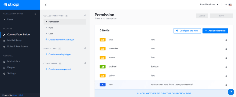Select the policy field name
Viewport: 236px width, 97px height.
click(112, 76)
